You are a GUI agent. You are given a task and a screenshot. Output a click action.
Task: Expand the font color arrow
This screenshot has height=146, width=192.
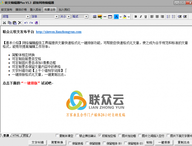[x=121, y=17]
